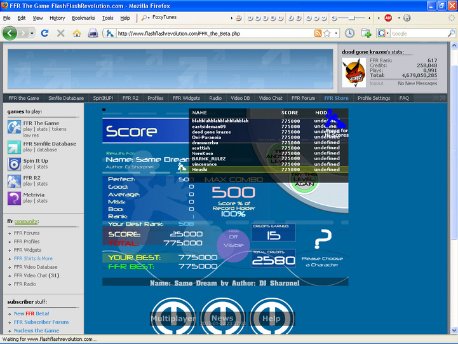Click the FoxyTunes eject icon
Screen dimensions: 458x344
coord(309,18)
